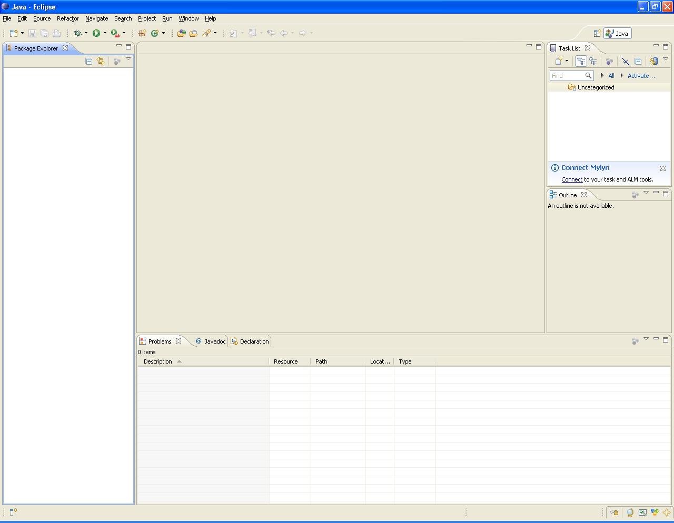Toggle the Categorized presentation in Task List
Image resolution: width=674 pixels, height=523 pixels.
[x=581, y=61]
